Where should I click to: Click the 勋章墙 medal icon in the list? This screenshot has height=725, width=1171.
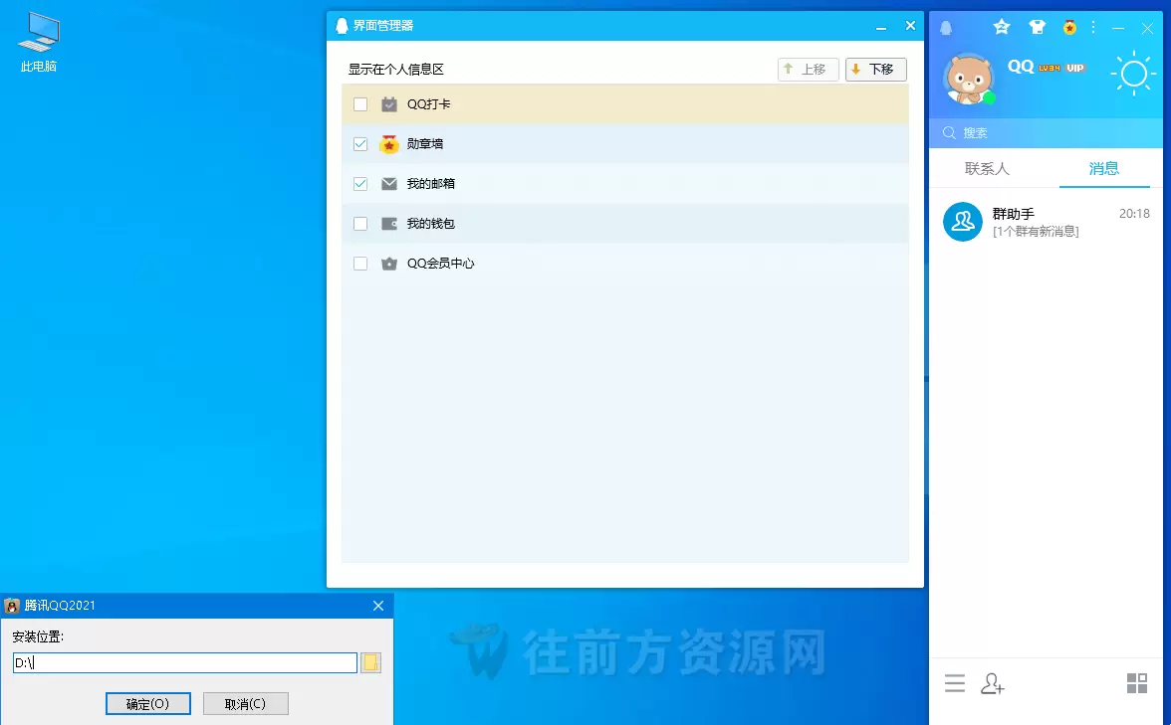pyautogui.click(x=389, y=144)
